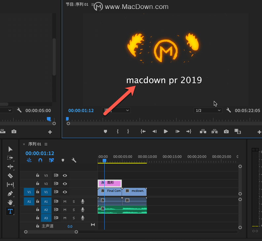This screenshot has height=241, width=262.
Task: Toggle sync lock on V1
Action: [56, 192]
